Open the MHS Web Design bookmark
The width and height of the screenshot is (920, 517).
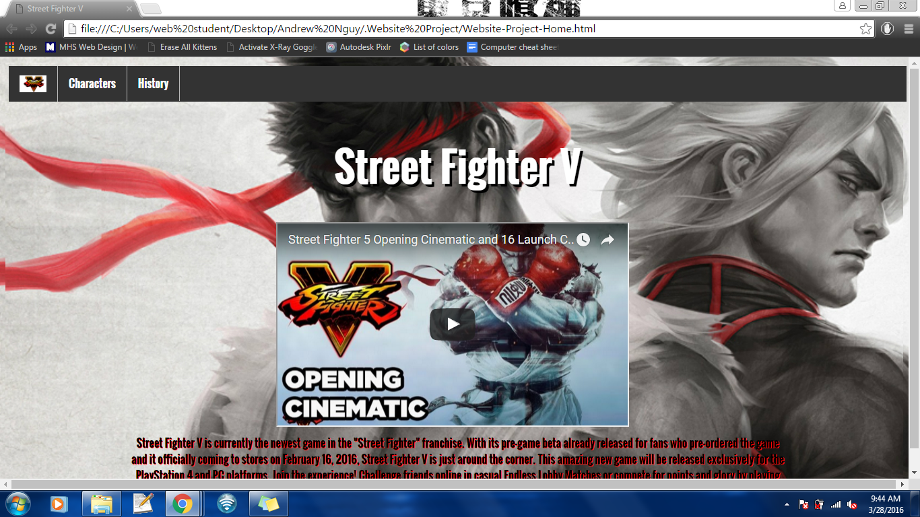coord(91,47)
